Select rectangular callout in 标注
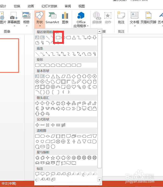This screenshot has height=187, width=163. (37, 174)
